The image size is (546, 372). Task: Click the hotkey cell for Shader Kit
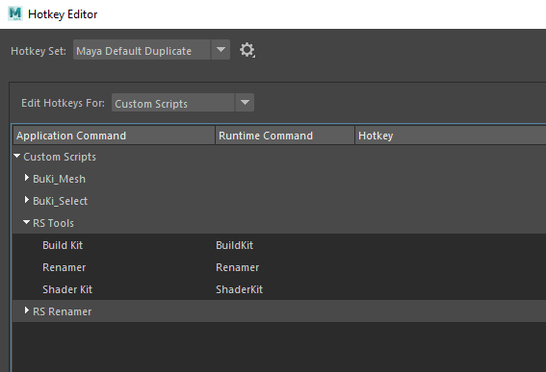pyautogui.click(x=451, y=289)
